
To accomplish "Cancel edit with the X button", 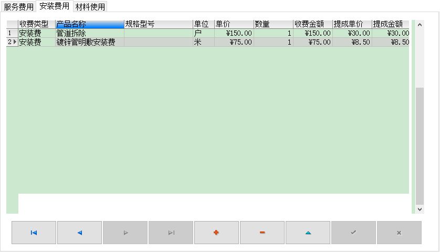I will (x=399, y=233).
